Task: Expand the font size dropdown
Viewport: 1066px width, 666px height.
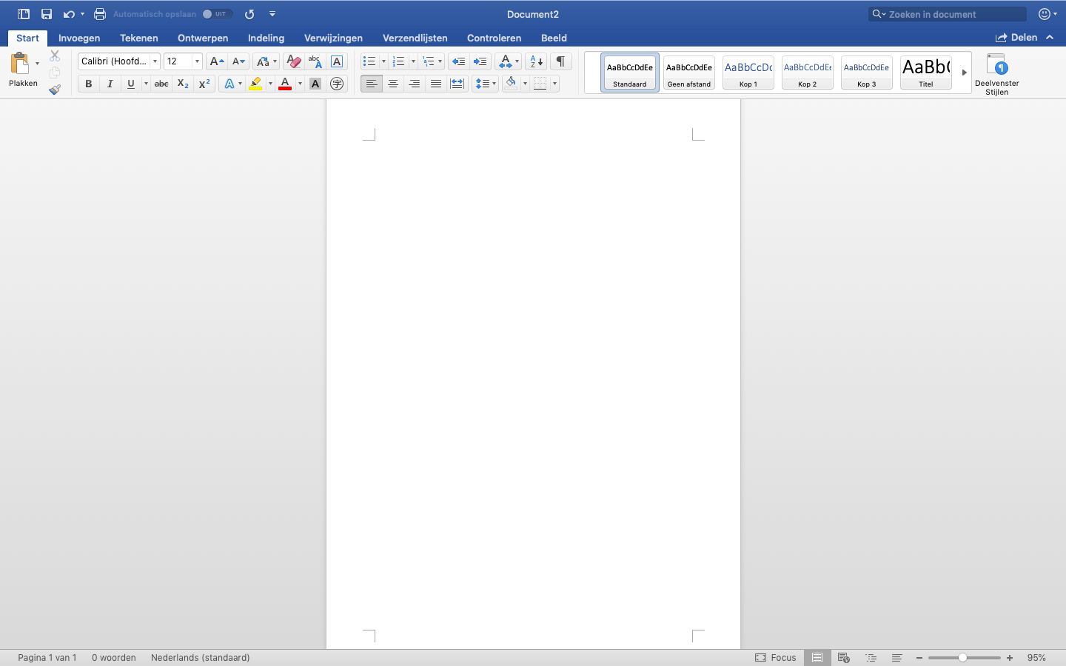Action: pos(197,61)
